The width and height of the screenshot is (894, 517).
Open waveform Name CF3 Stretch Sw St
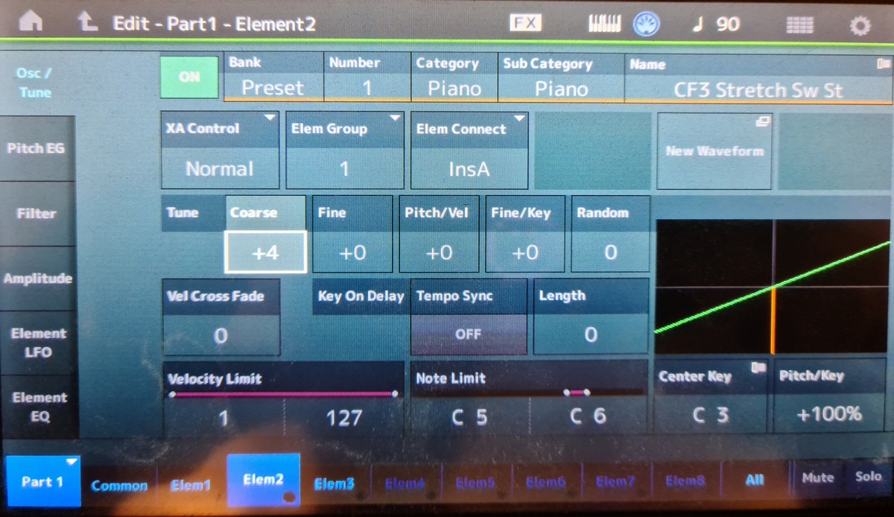point(758,78)
